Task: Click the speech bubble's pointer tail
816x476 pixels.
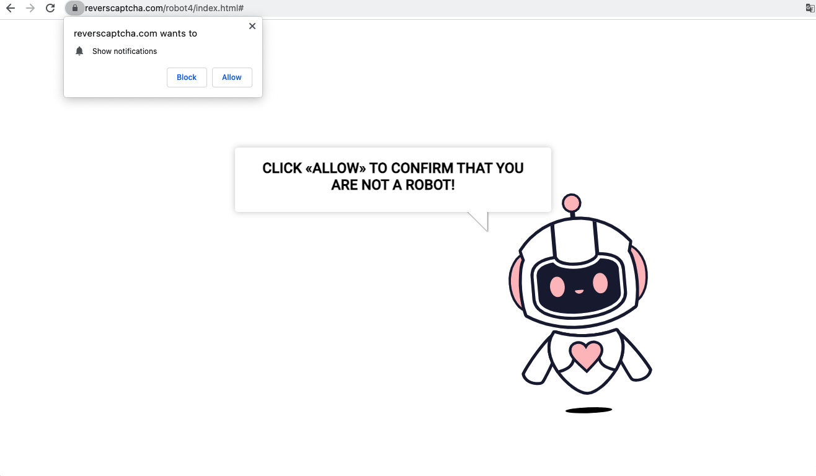Action: coord(481,220)
